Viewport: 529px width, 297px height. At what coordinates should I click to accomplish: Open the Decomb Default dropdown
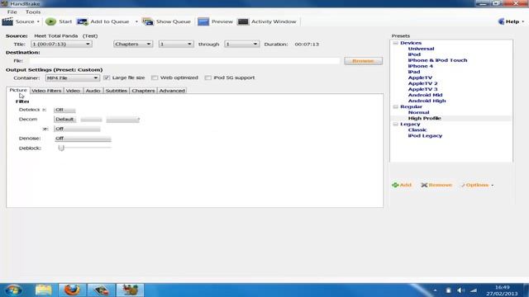[64, 119]
